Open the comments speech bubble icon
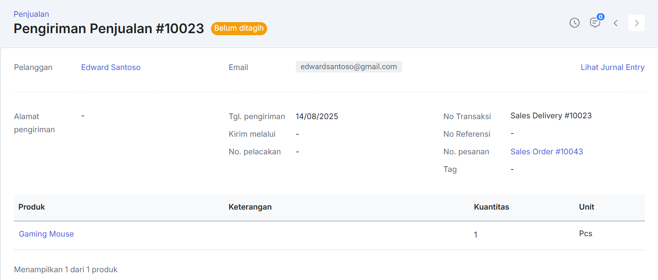 [x=595, y=23]
